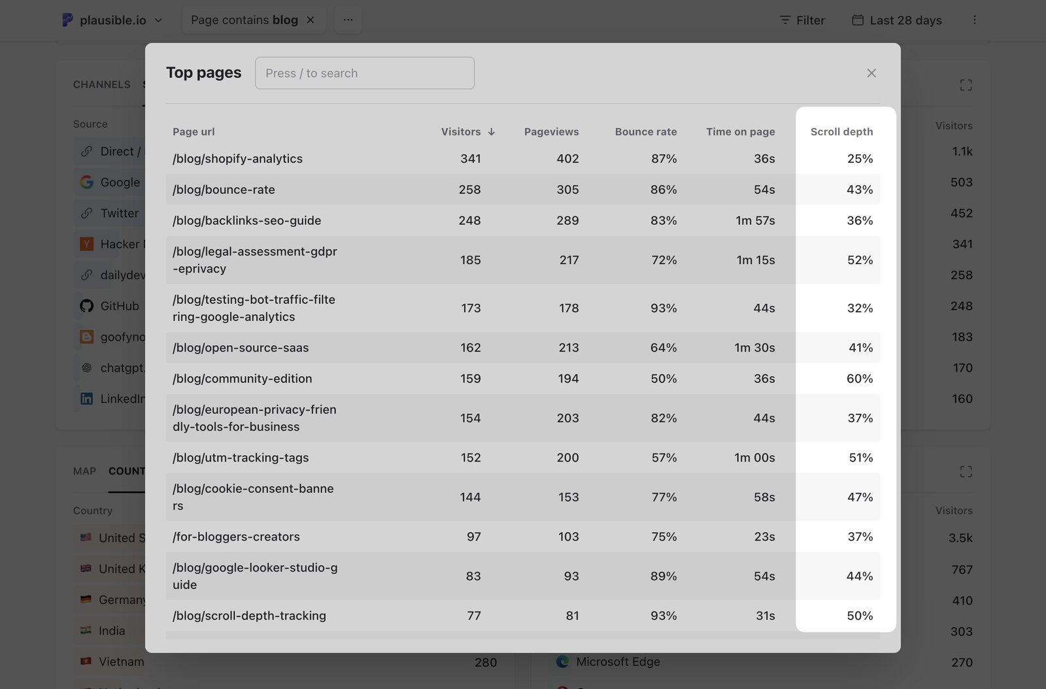The height and width of the screenshot is (689, 1046).
Task: Sort by Visitors column header
Action: pos(468,131)
